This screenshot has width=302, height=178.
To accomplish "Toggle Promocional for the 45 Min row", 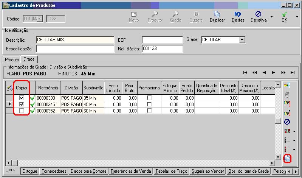I will point(149,104).
